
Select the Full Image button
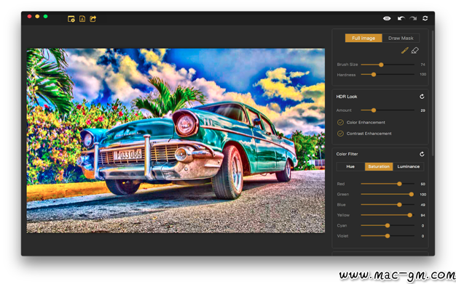pos(363,38)
